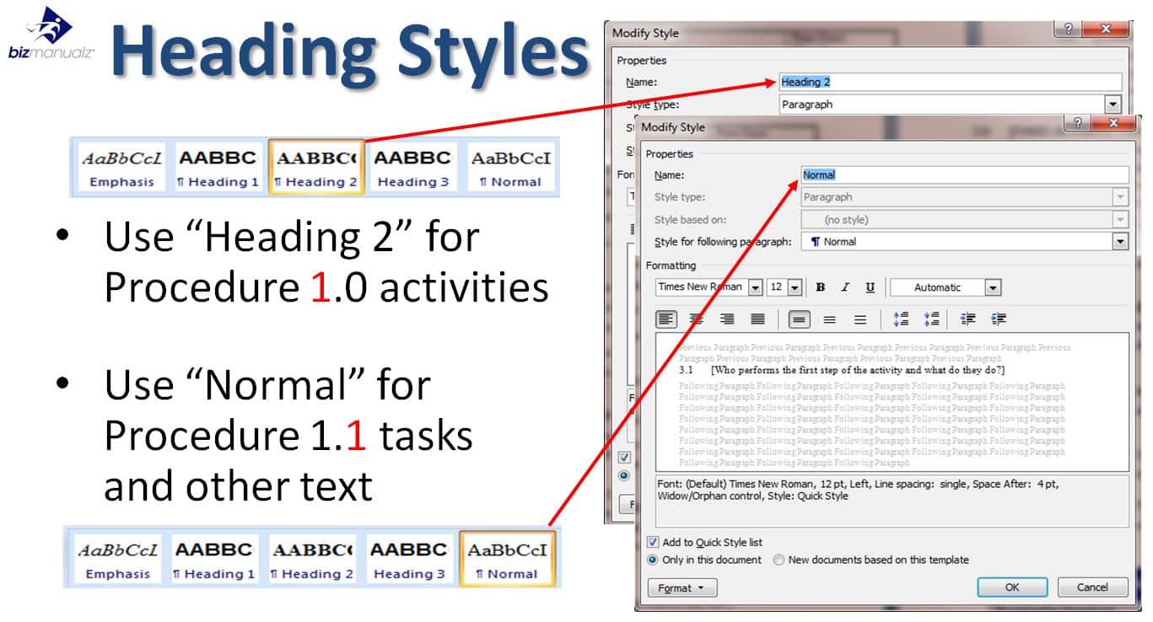Justify the paragraph text

point(757,319)
